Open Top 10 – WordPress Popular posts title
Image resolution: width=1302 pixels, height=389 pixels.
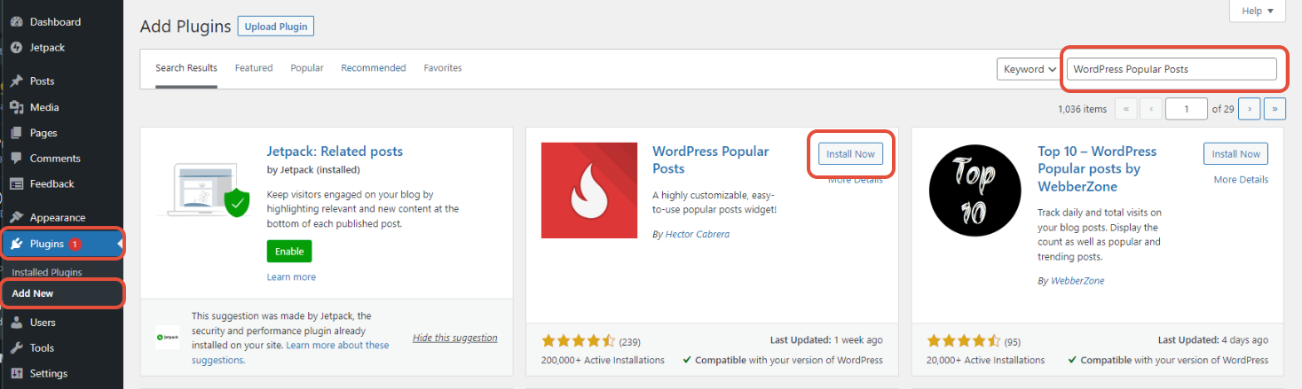1097,168
